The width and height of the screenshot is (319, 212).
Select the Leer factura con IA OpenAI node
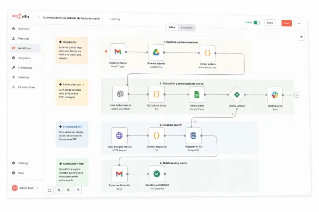121,94
